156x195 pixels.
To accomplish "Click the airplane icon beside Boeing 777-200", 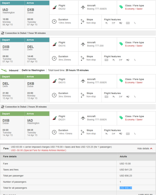I will coord(83,44).
